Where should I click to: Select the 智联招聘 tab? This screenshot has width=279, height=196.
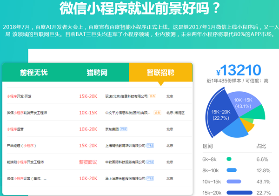(160, 73)
